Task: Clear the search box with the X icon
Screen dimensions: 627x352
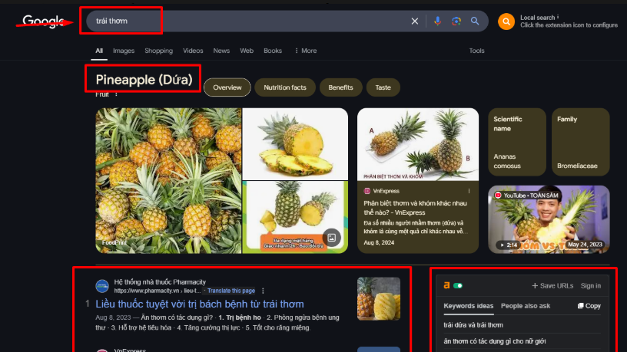Action: click(415, 21)
